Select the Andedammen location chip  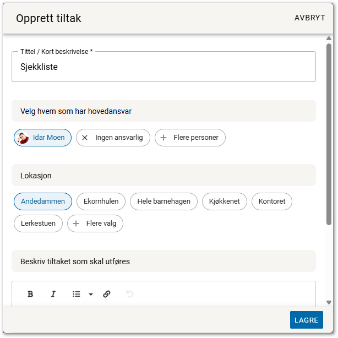(x=43, y=201)
